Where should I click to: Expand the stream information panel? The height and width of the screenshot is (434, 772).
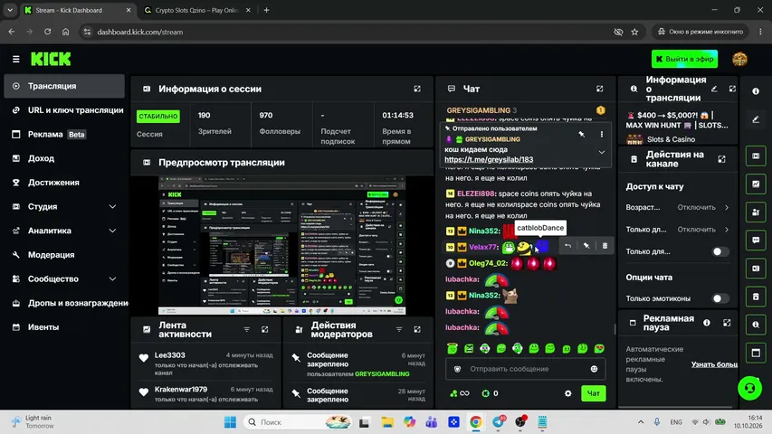click(x=732, y=89)
